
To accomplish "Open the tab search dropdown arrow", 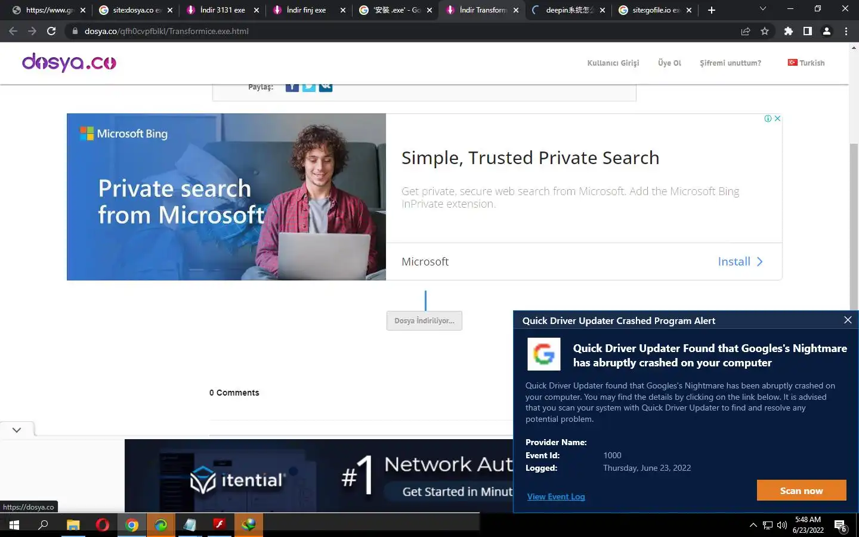I will pos(762,9).
